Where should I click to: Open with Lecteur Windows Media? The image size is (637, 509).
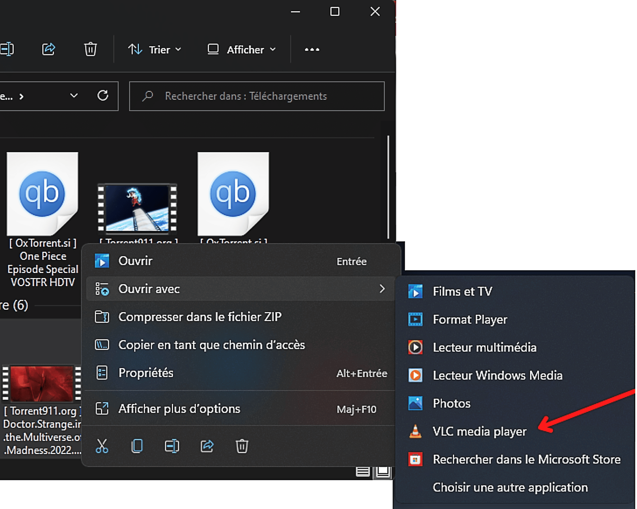pos(515,375)
